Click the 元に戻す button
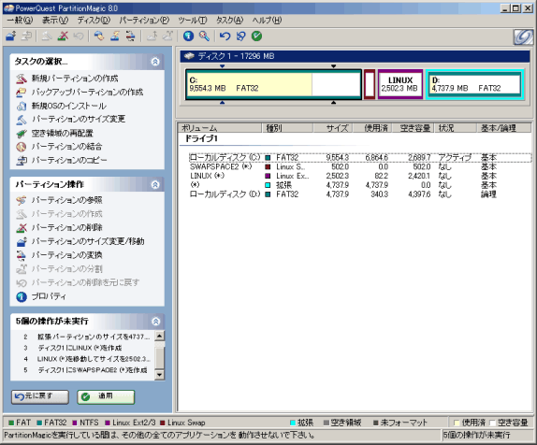Viewport: 537px width, 445px height. (x=40, y=396)
